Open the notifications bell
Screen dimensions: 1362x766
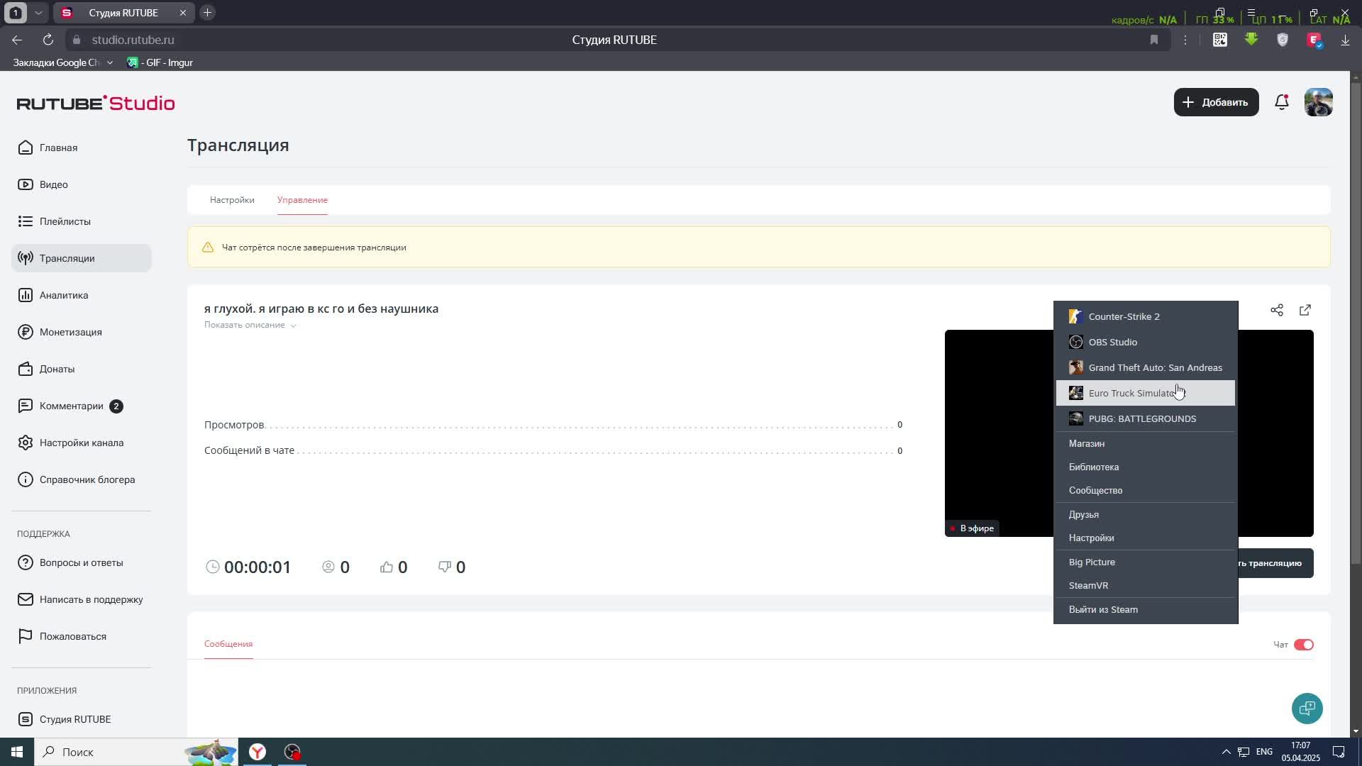click(x=1282, y=102)
